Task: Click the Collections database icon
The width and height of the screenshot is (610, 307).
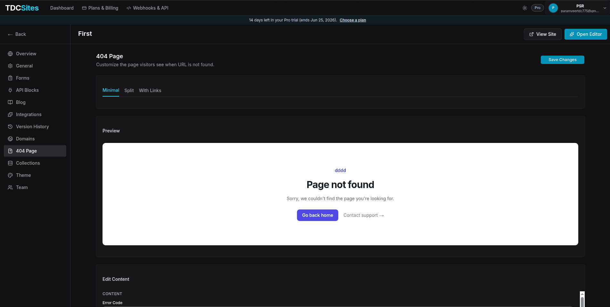Action: 10,163
